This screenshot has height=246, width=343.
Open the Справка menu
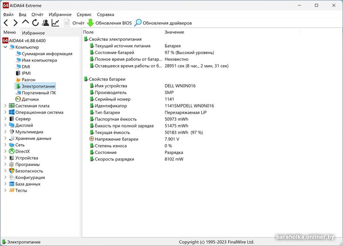coord(105,15)
